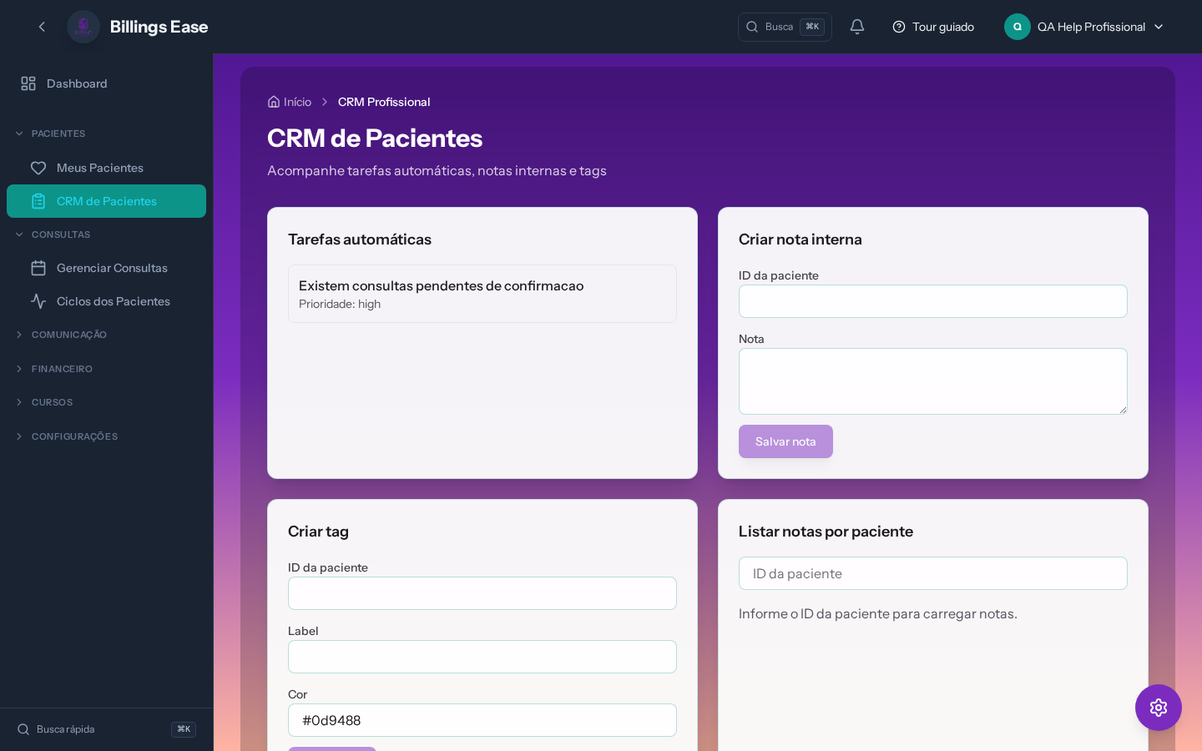1202x751 pixels.
Task: Open notifications bell
Action: pos(856,27)
